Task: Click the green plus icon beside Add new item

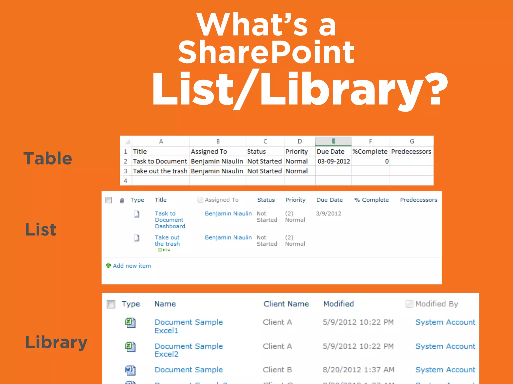Action: [108, 265]
